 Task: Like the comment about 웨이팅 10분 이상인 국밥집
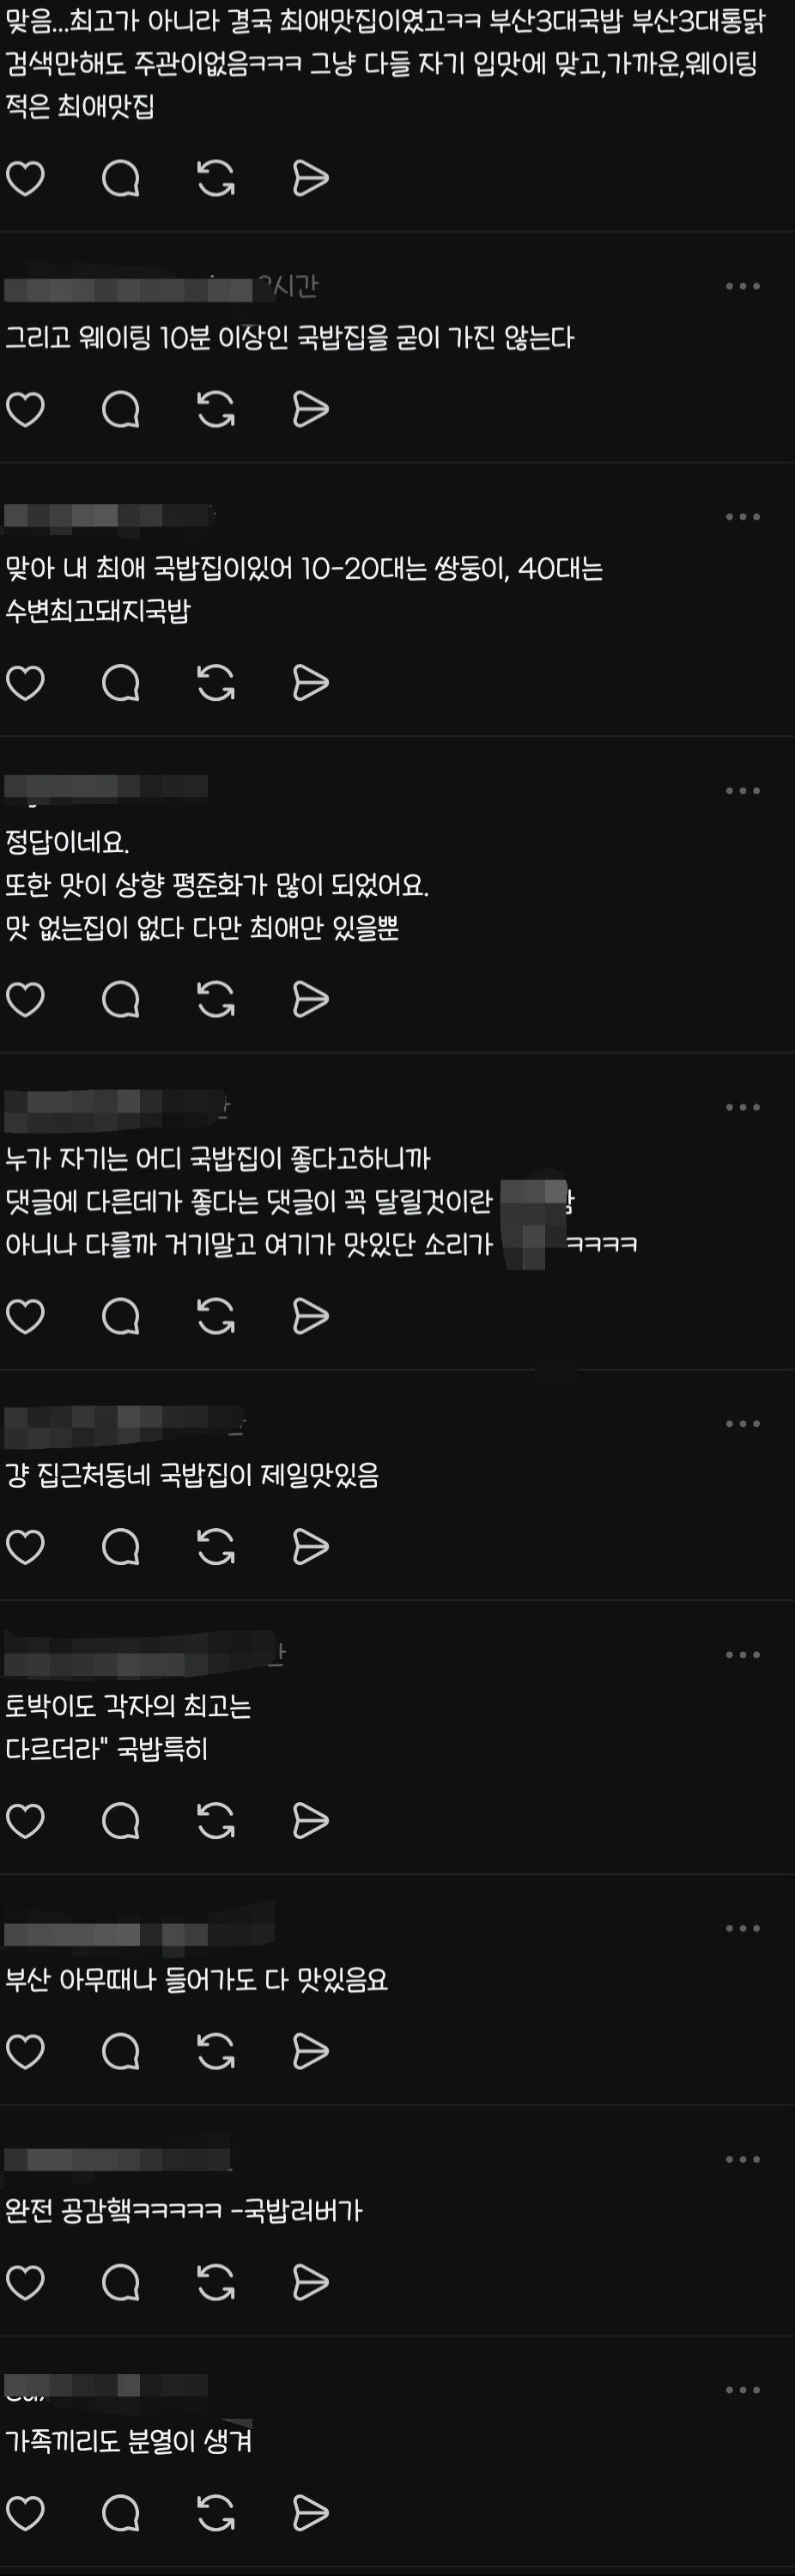(x=25, y=409)
